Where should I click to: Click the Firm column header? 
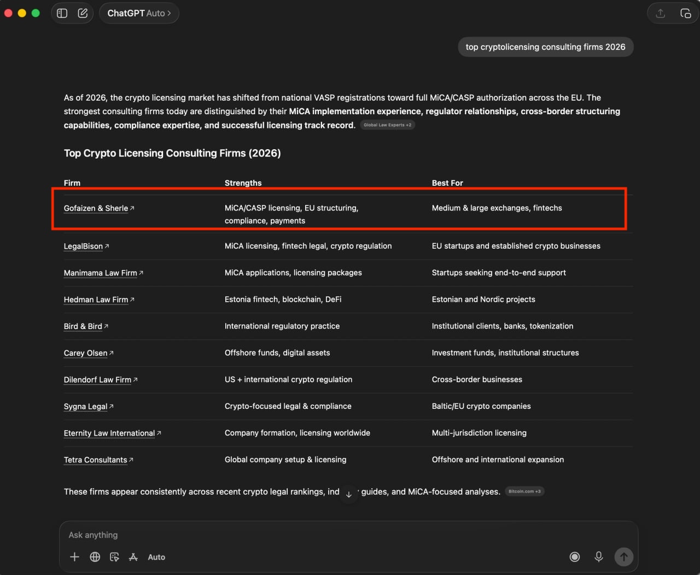[x=72, y=183]
